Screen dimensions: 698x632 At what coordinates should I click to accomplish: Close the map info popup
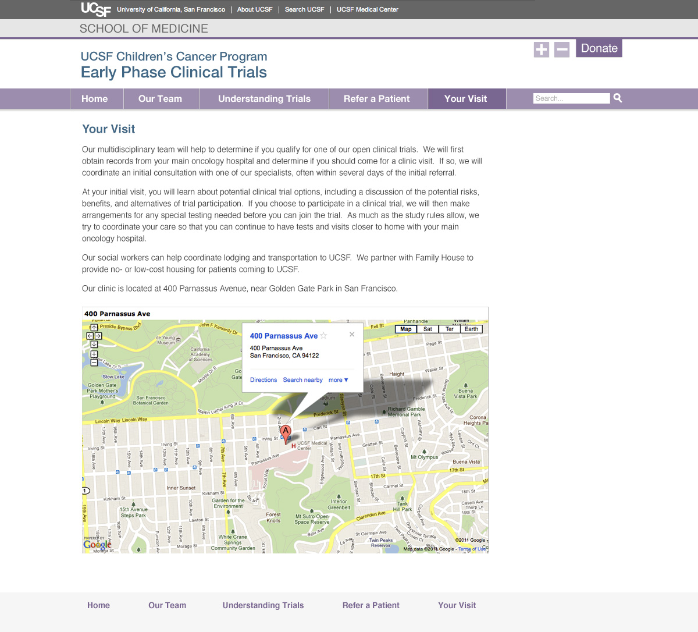click(x=352, y=335)
